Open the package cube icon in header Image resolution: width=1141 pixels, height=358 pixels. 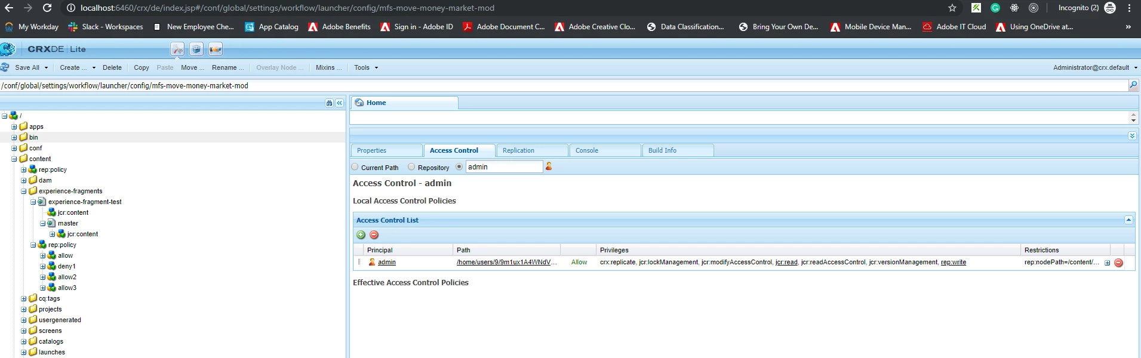coord(196,49)
